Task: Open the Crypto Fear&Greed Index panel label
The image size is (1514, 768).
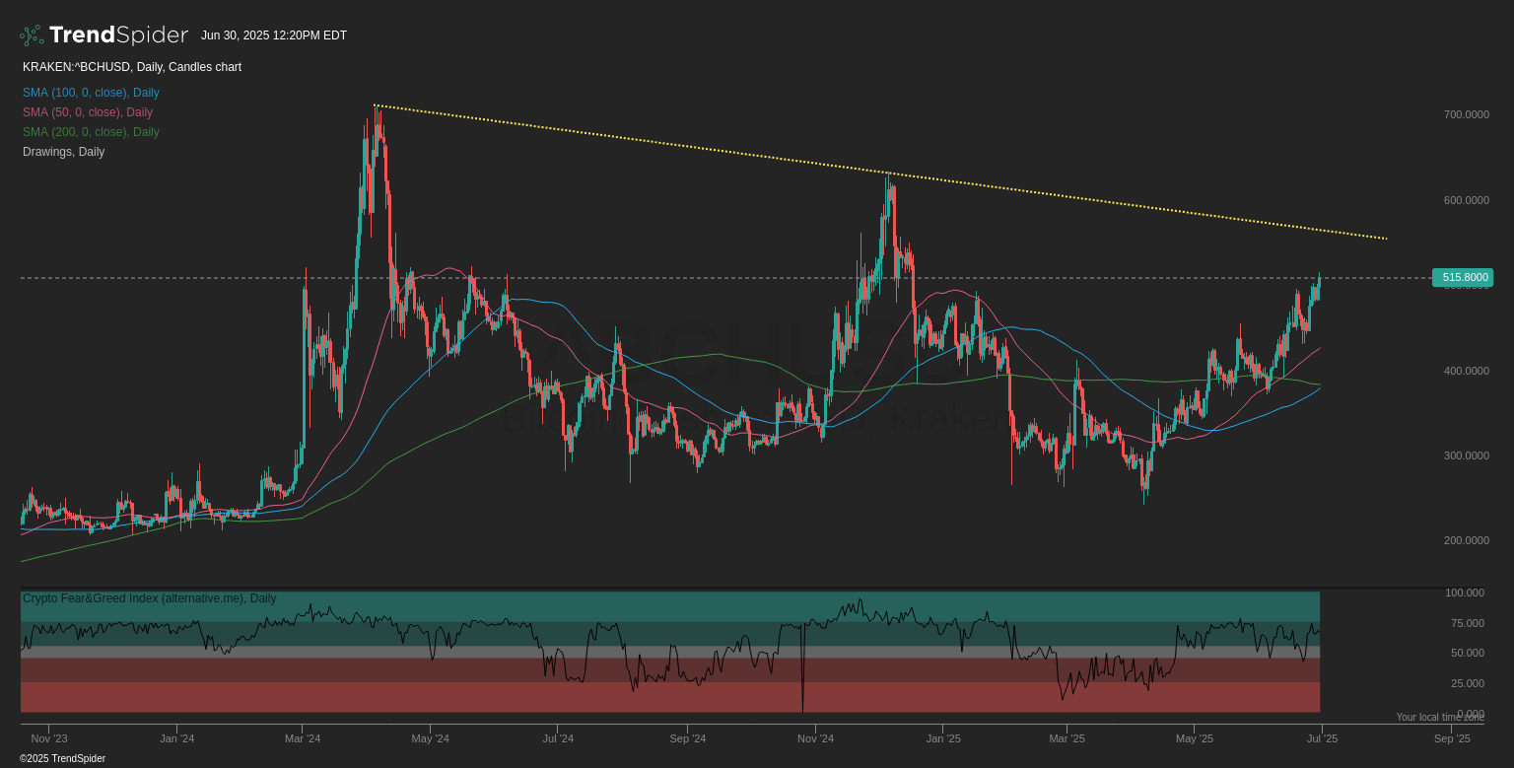Action: (149, 597)
